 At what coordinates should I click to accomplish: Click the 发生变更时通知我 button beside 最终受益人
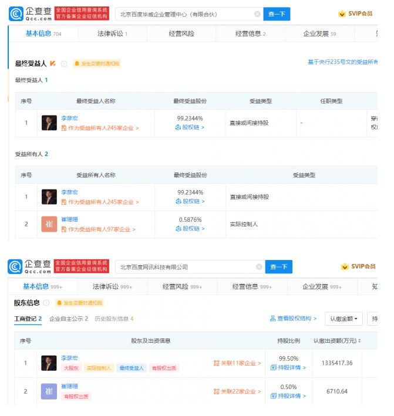(97, 64)
